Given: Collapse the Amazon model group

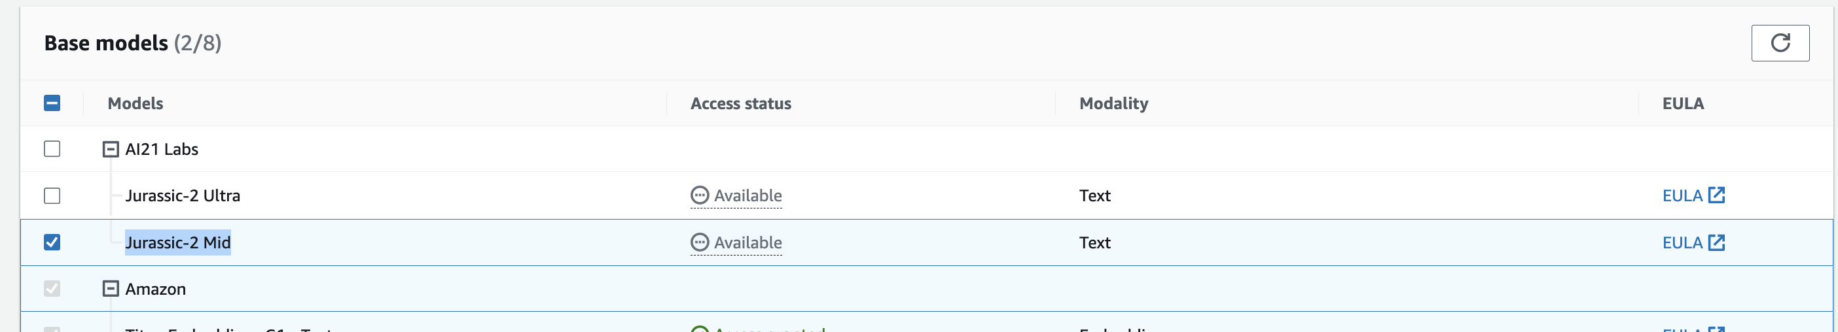Looking at the screenshot, I should tap(111, 289).
